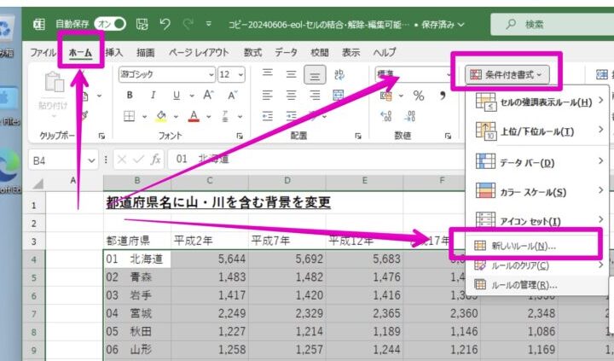Switch to the 数式 tab
Screen dimensions: 614x361
pyautogui.click(x=252, y=53)
